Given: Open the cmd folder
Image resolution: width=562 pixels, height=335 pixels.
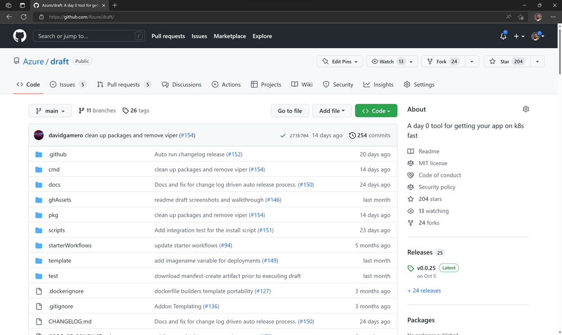Looking at the screenshot, I should [54, 169].
